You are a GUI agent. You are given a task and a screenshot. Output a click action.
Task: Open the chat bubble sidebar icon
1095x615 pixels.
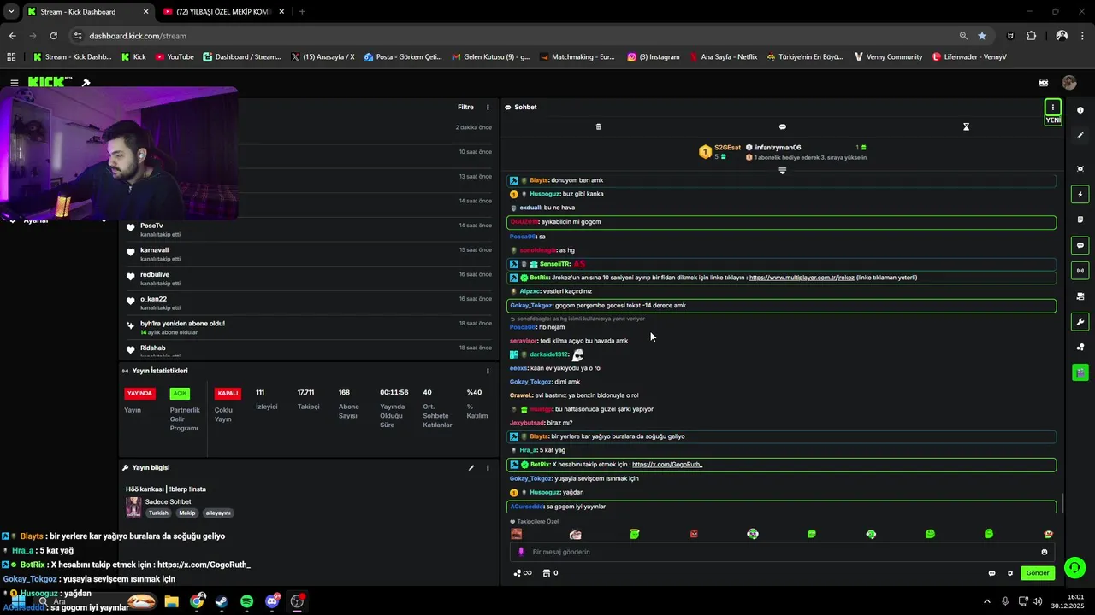coord(1080,245)
